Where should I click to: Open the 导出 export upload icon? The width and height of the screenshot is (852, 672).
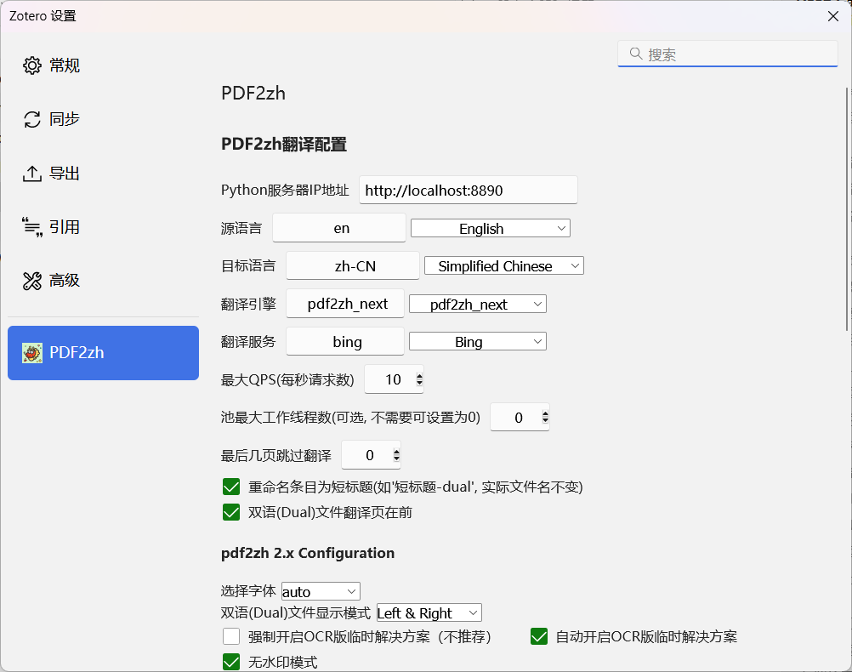click(32, 174)
